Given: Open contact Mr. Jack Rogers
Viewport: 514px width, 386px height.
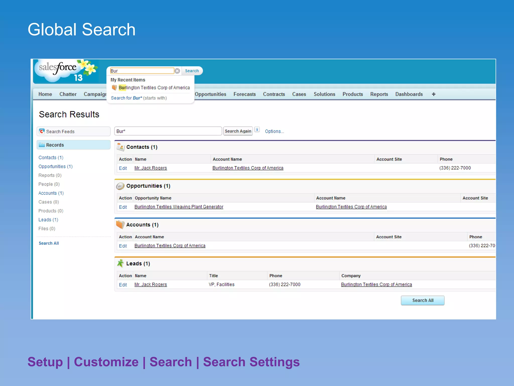Looking at the screenshot, I should (x=151, y=168).
